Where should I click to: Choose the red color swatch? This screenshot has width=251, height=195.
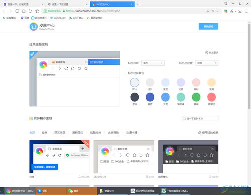(x=211, y=97)
